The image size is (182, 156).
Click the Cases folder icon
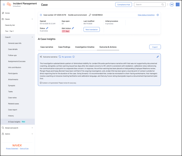click(3, 19)
